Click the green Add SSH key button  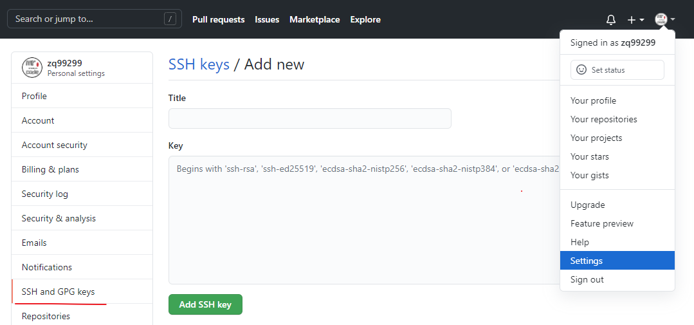(x=205, y=304)
